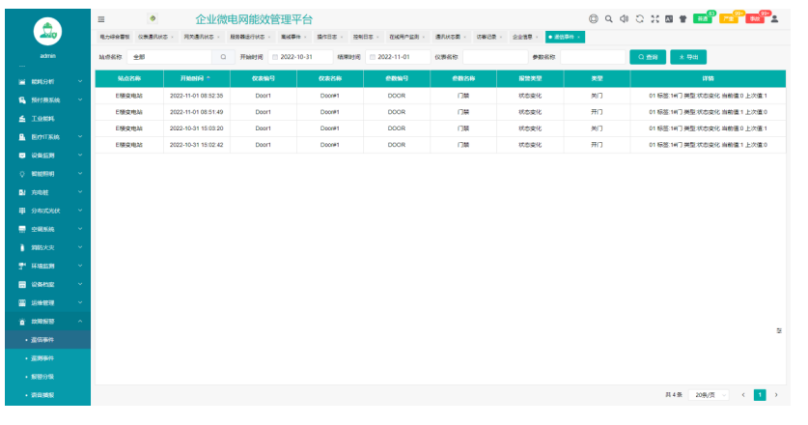Click 空调系统 sidebar menu icon

coord(21,229)
